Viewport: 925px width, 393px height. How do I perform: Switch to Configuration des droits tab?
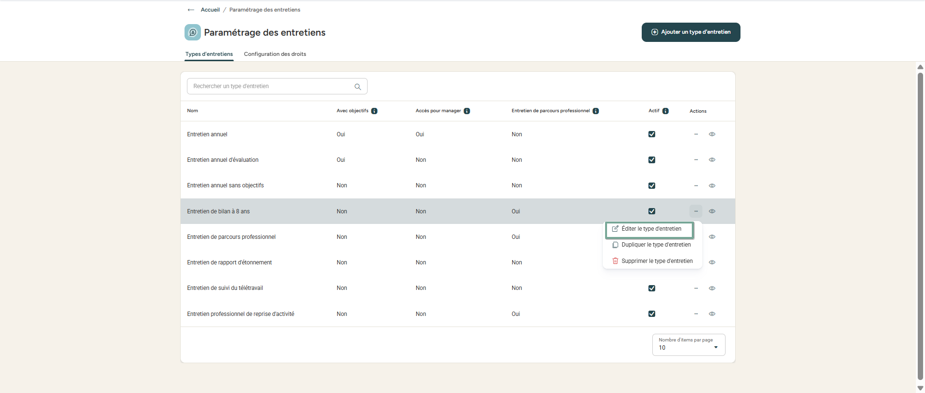click(x=275, y=54)
